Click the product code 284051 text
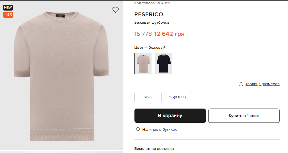Image resolution: width=288 pixels, height=153 pixels. tap(152, 3)
